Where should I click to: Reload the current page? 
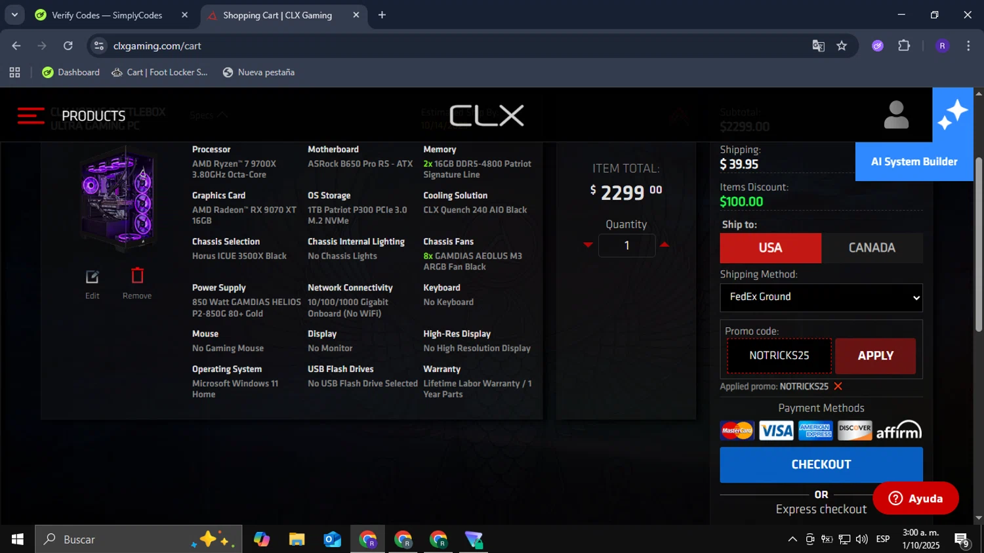click(x=68, y=46)
